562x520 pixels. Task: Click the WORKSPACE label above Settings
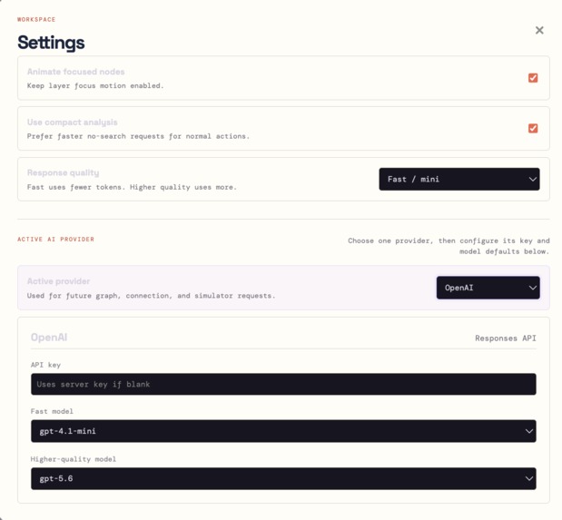pos(36,19)
